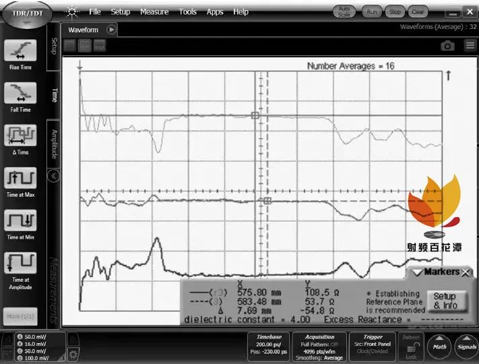Screen dimensions: 479x364
Task: Select the Time at Min measurement
Action: pos(20,220)
